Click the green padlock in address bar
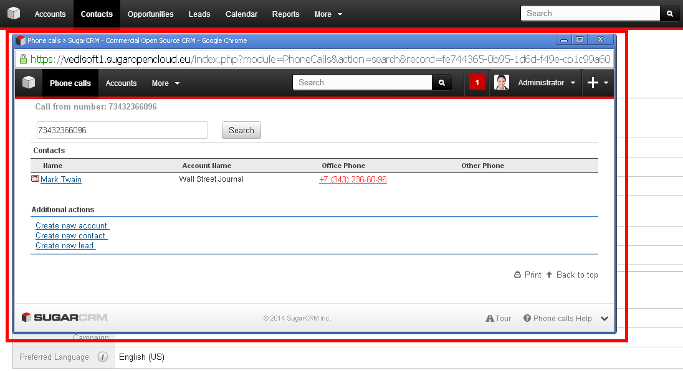The width and height of the screenshot is (683, 371). (23, 59)
